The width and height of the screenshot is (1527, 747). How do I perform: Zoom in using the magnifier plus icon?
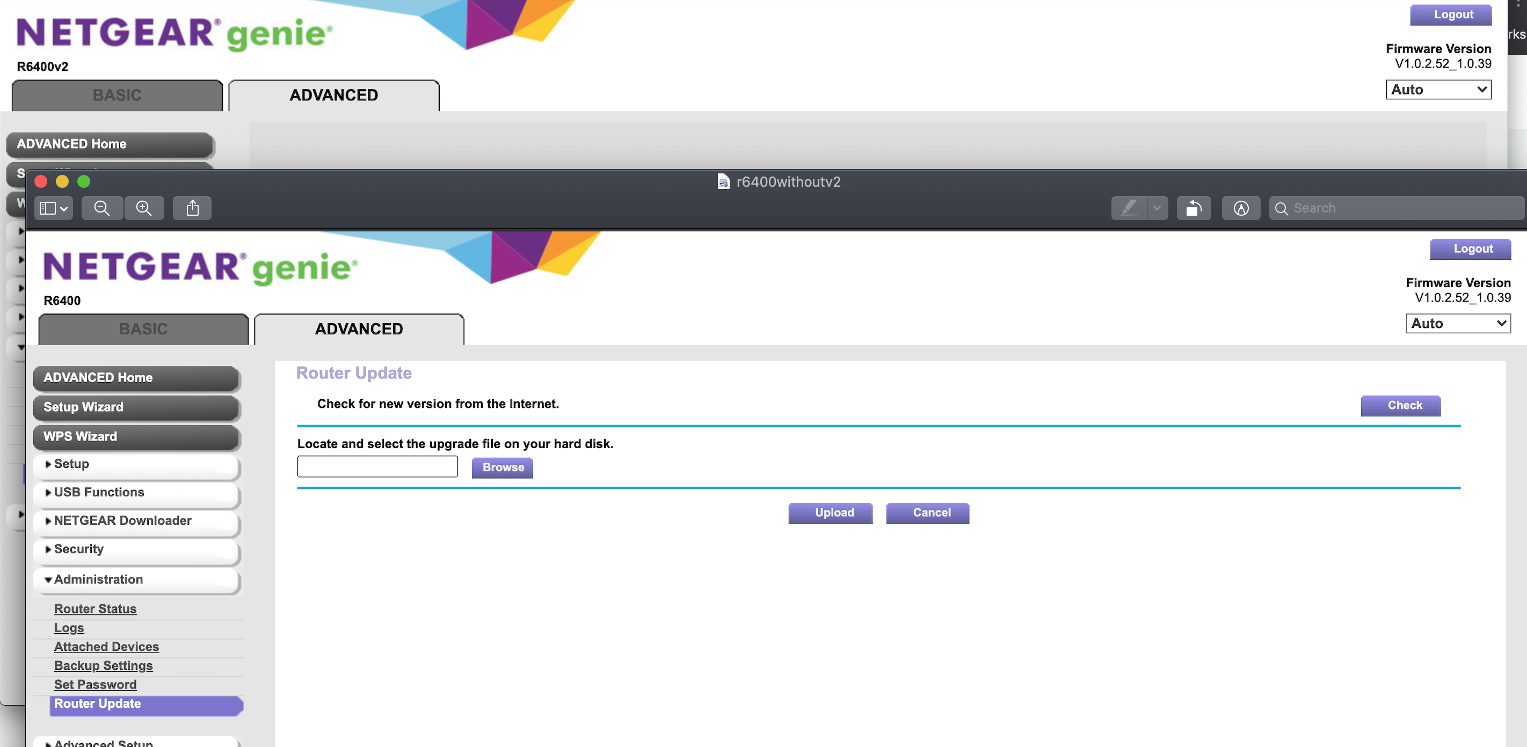pyautogui.click(x=144, y=208)
